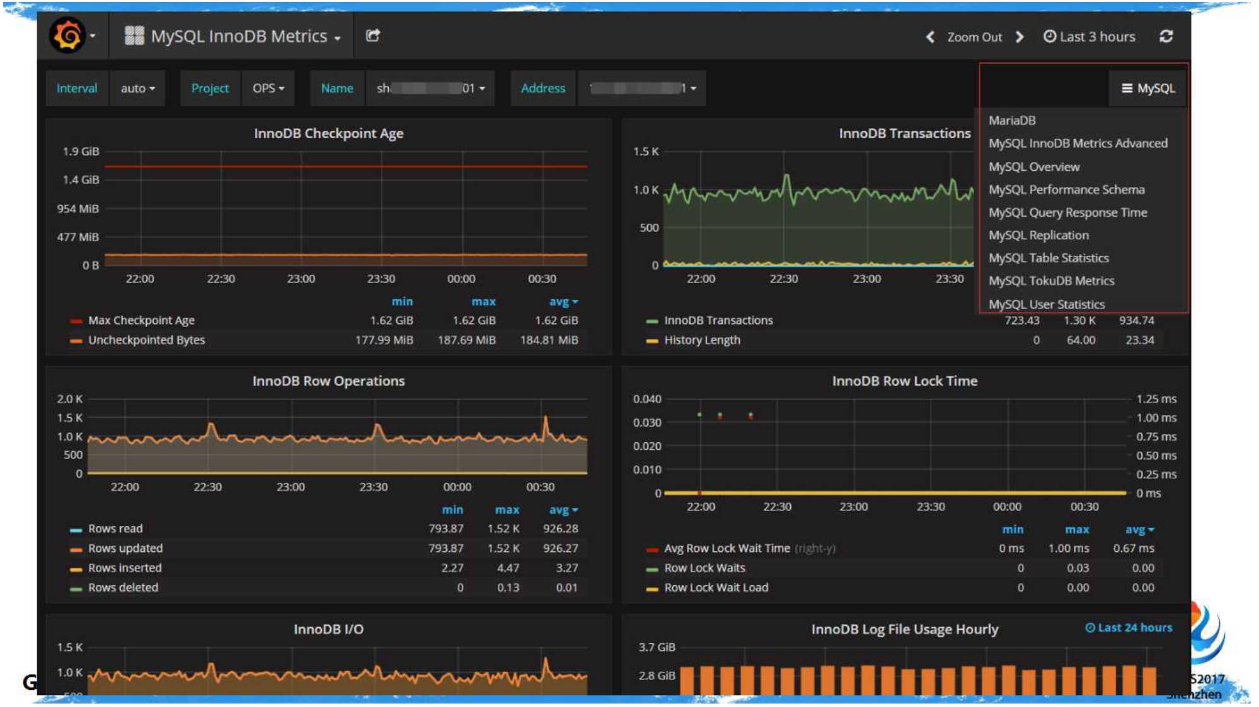Click the hamburger icon next to MySQL
The width and height of the screenshot is (1259, 707).
[x=1127, y=88]
